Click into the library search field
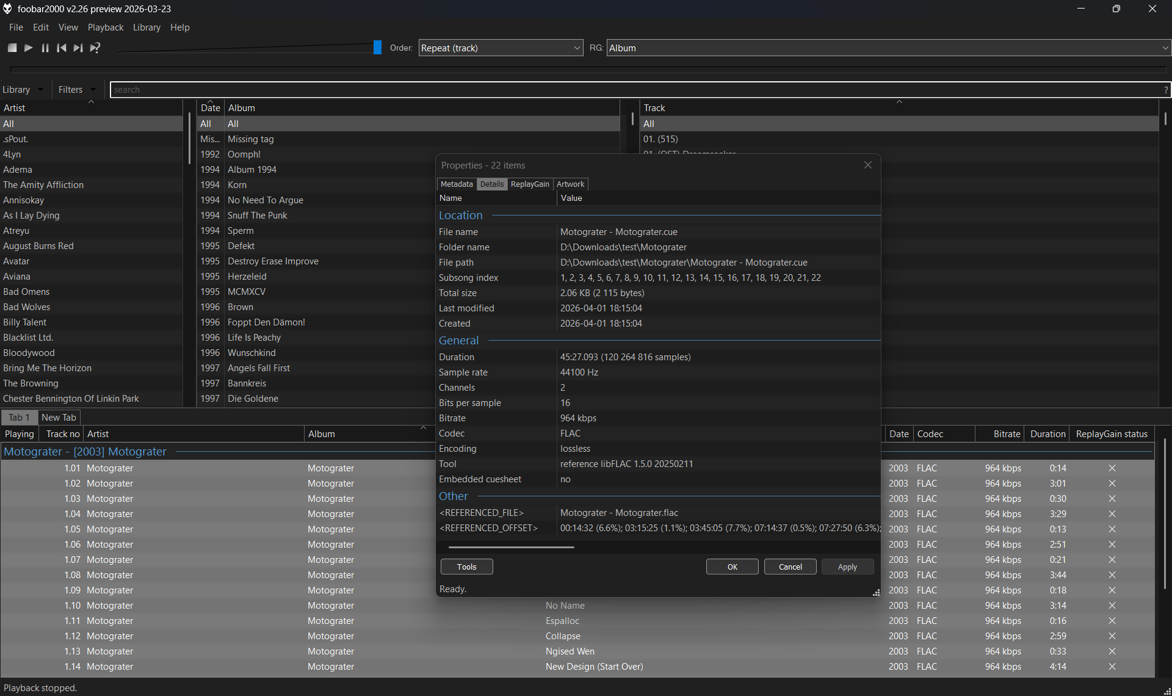The width and height of the screenshot is (1172, 696). tap(635, 90)
